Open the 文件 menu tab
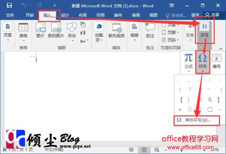Viewport: 226px width, 154px height. [x=10, y=15]
